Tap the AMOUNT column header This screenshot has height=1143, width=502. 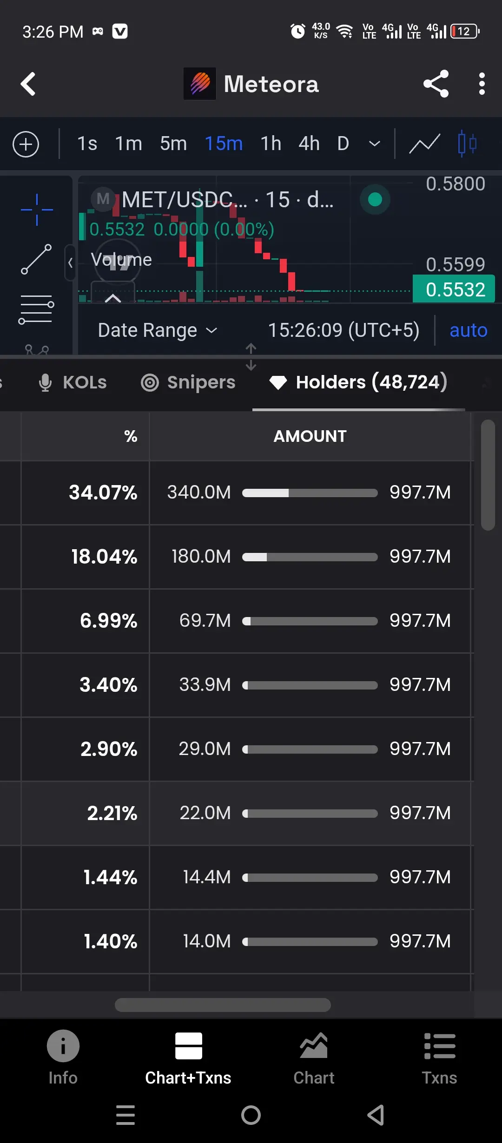[310, 436]
